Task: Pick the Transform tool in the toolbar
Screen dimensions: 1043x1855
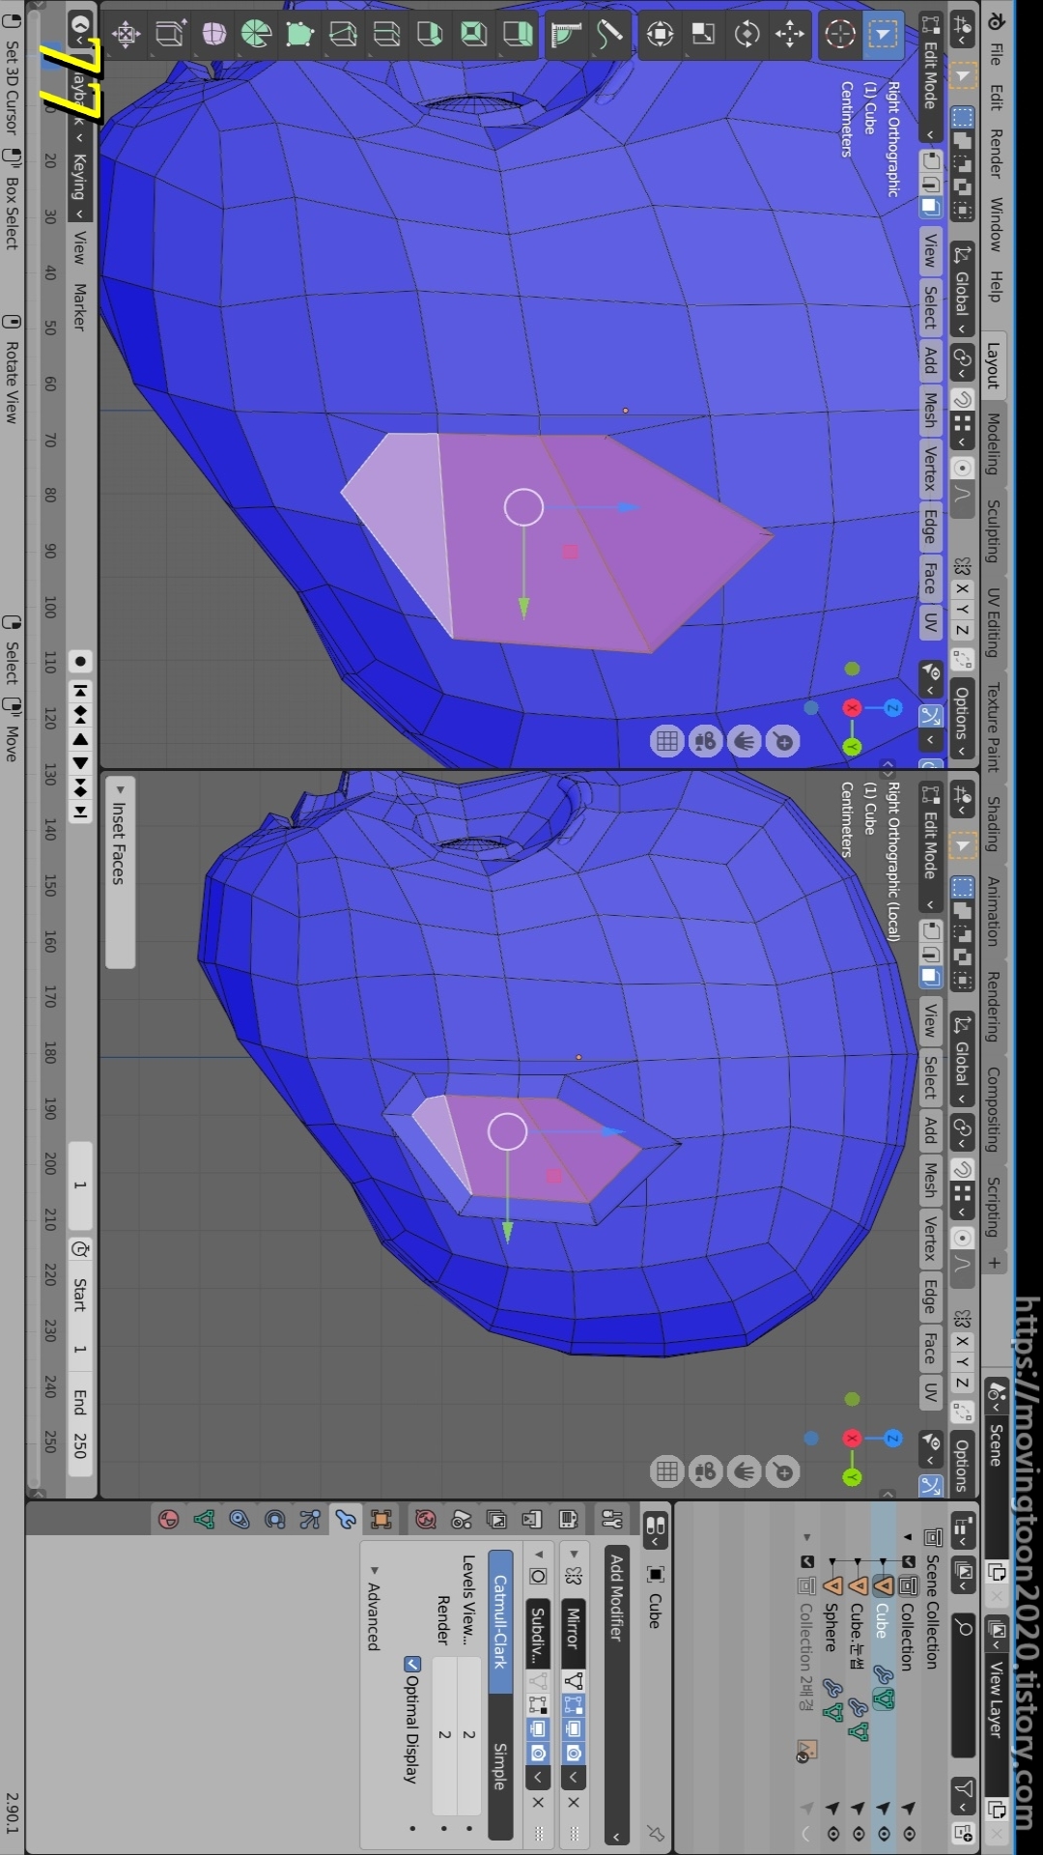Action: point(661,34)
